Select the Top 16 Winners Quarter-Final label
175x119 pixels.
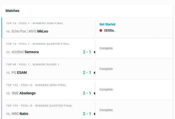pos(38,44)
